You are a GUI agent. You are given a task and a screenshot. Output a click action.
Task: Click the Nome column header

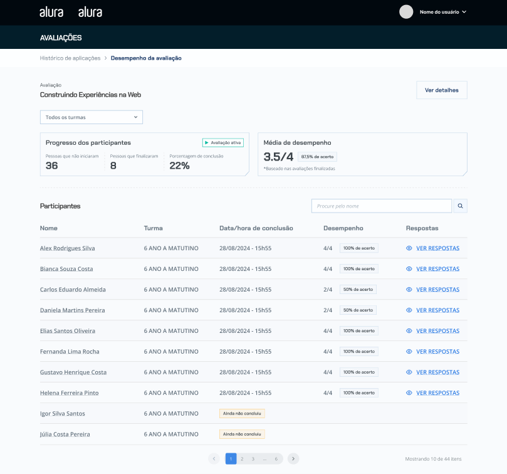49,228
